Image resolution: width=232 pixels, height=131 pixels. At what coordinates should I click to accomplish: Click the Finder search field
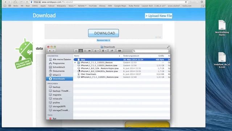pyautogui.click(x=150, y=51)
